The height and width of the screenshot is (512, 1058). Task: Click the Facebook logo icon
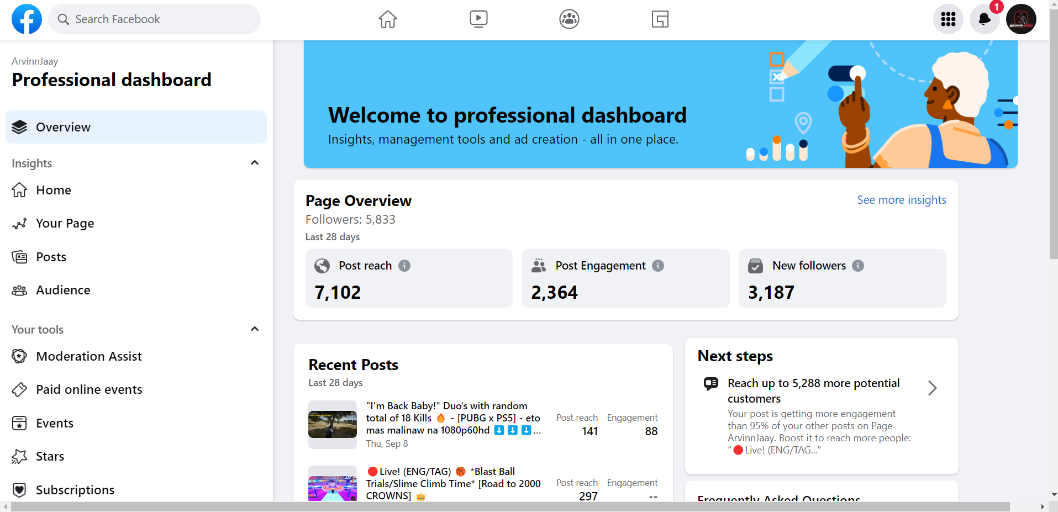(x=27, y=19)
